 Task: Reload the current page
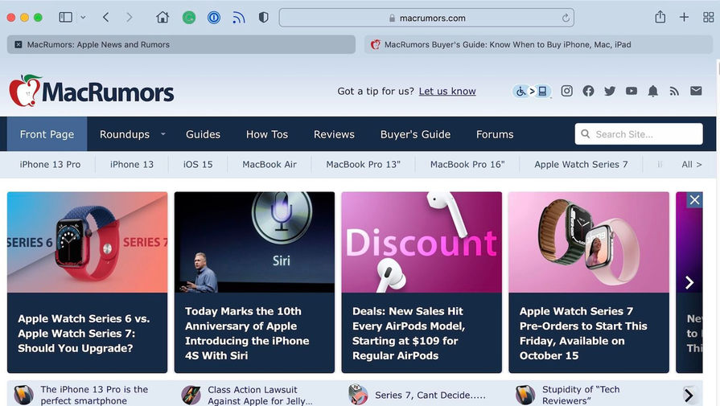pos(566,18)
